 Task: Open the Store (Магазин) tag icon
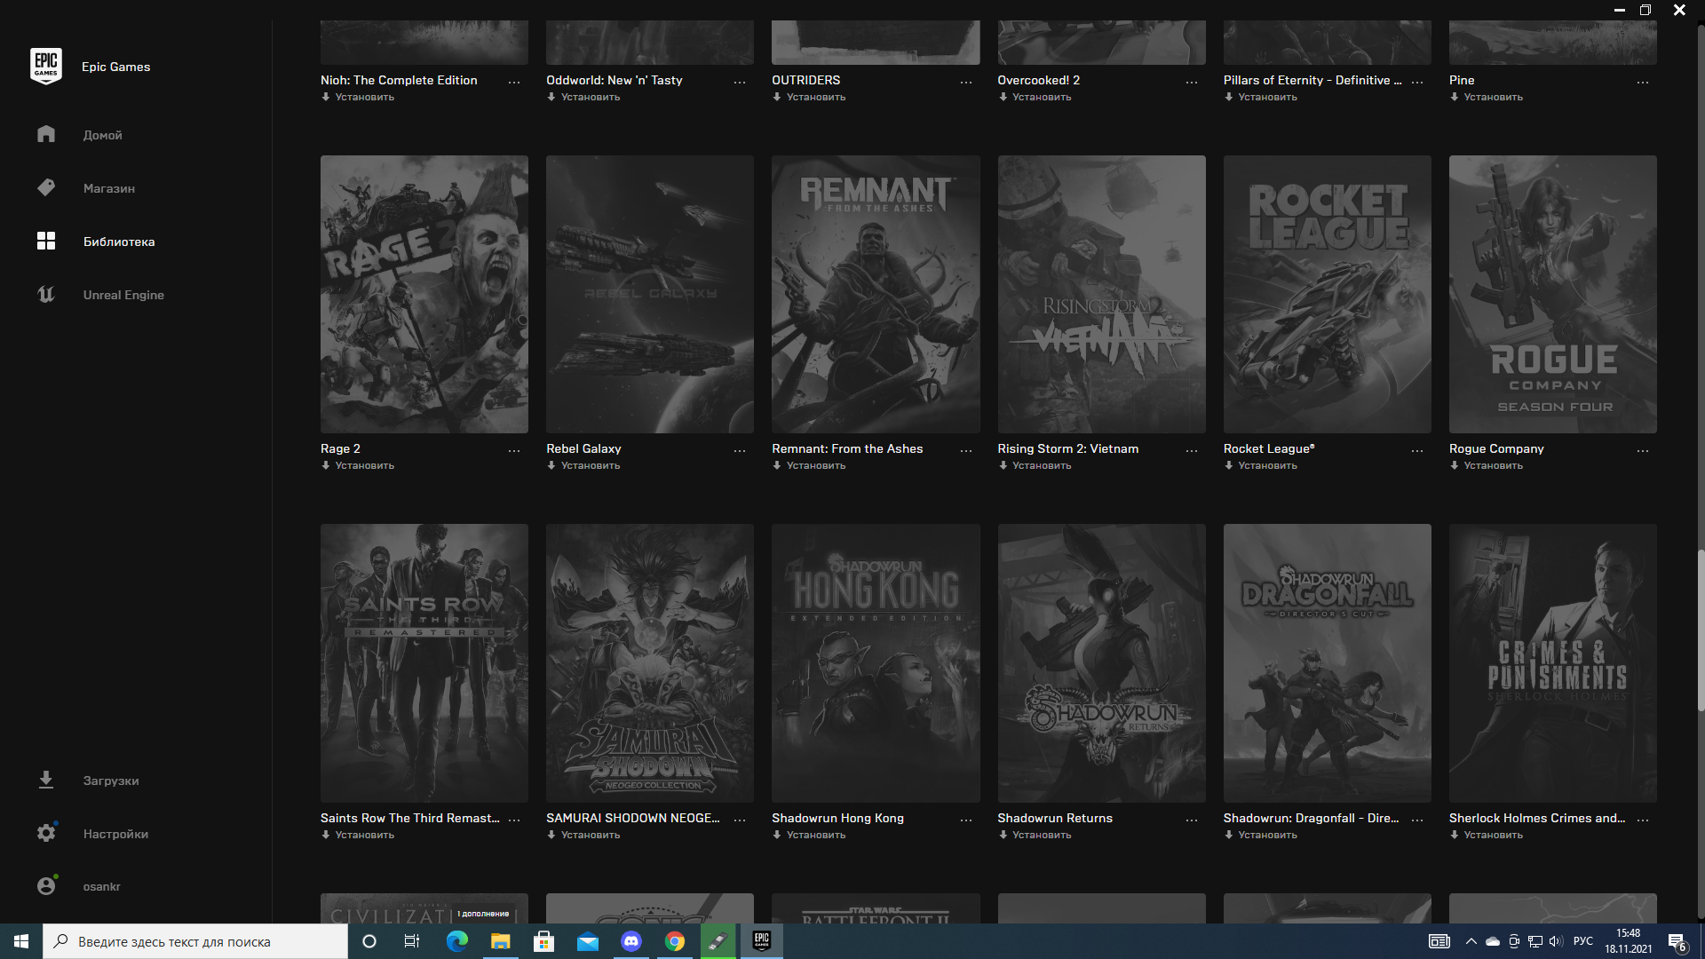pos(46,187)
